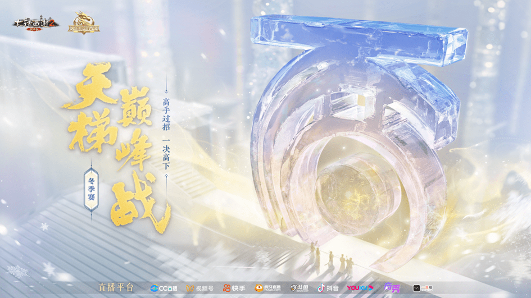Click the 直播平台 label
Screen dimensions: 531x298
[x=116, y=287]
